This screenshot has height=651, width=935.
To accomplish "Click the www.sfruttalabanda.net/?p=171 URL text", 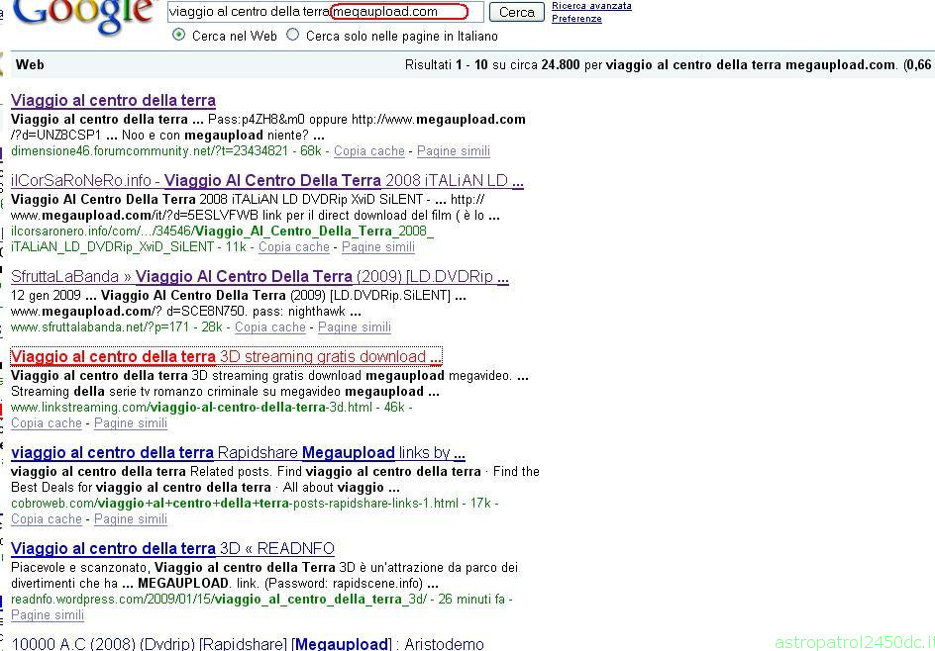I will tap(100, 327).
